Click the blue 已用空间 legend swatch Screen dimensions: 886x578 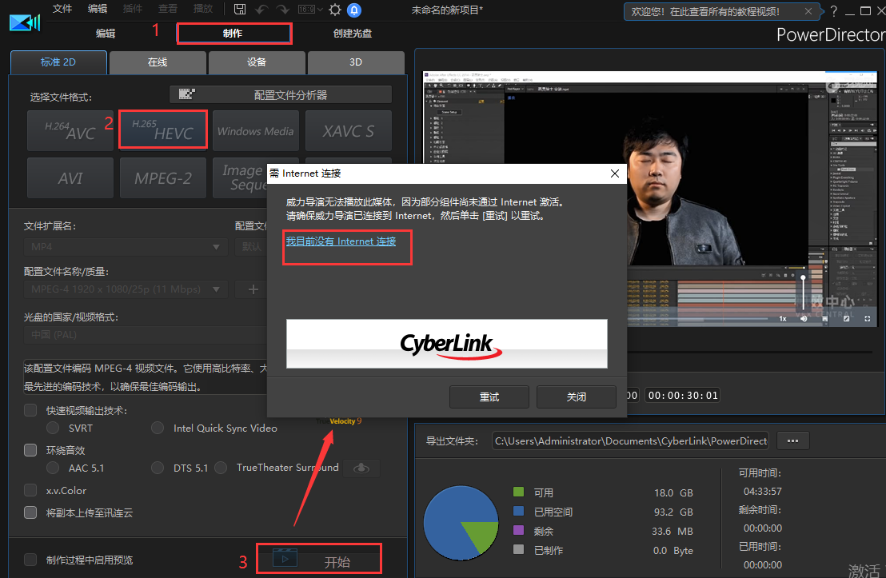518,511
